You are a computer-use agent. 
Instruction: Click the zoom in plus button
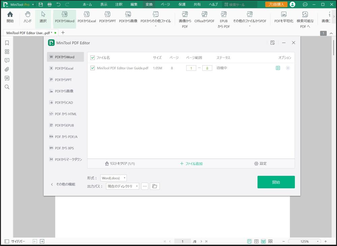pos(326,242)
